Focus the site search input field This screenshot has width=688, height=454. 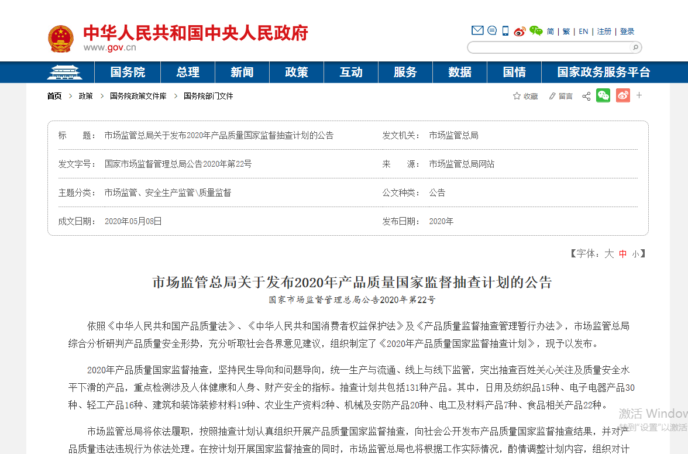(548, 48)
